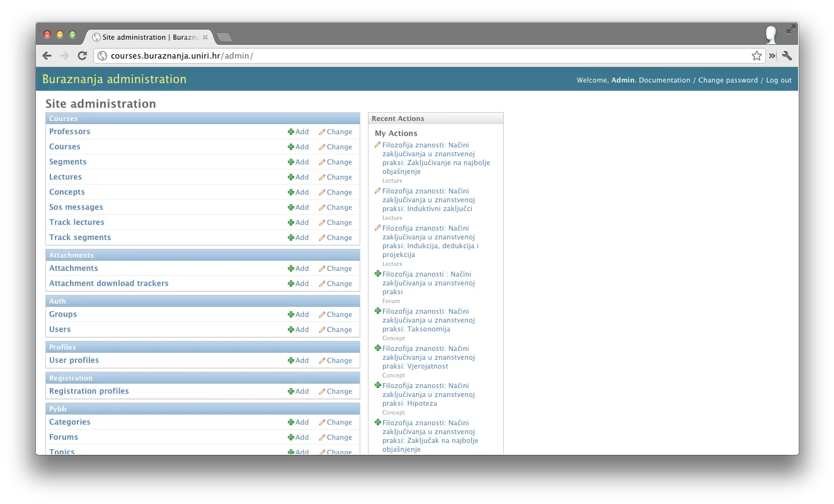Viewport: 834px width, 504px height.
Task: Click the Log out link
Action: 779,81
